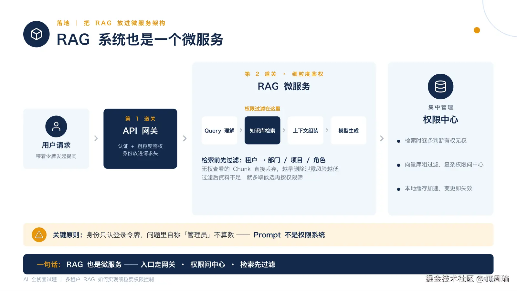This screenshot has height=291, width=517.
Task: Click the 认证 + 粗粒度鉴权 line
Action: click(x=140, y=146)
